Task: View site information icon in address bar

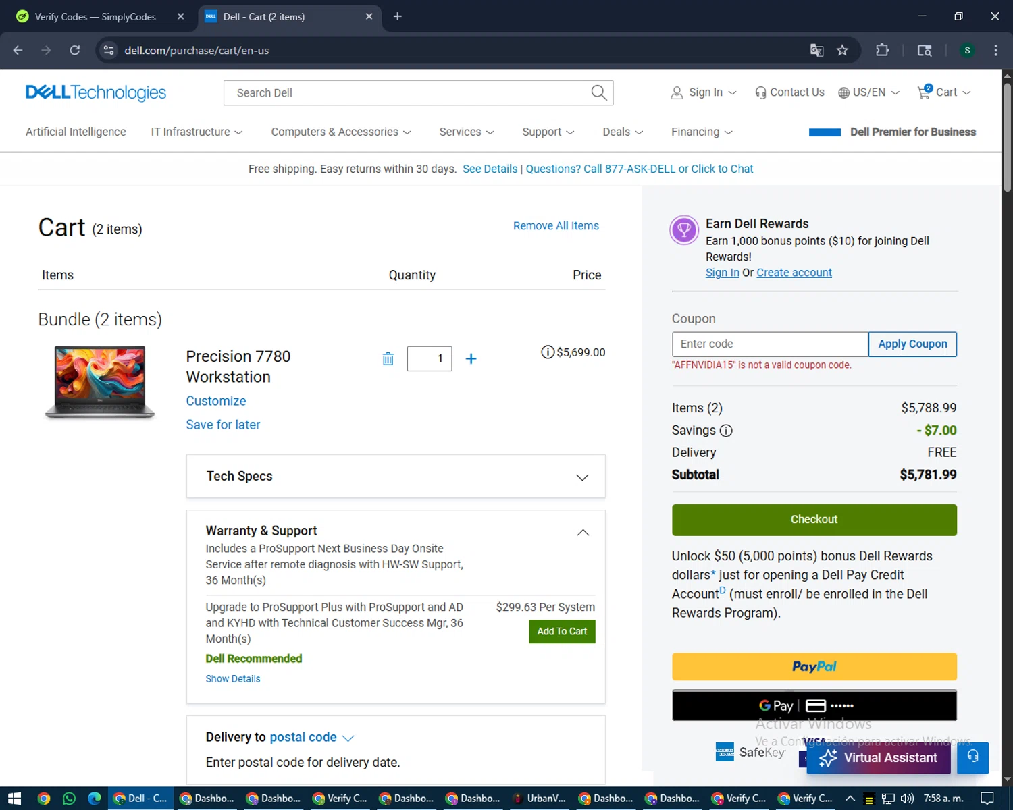Action: [109, 50]
